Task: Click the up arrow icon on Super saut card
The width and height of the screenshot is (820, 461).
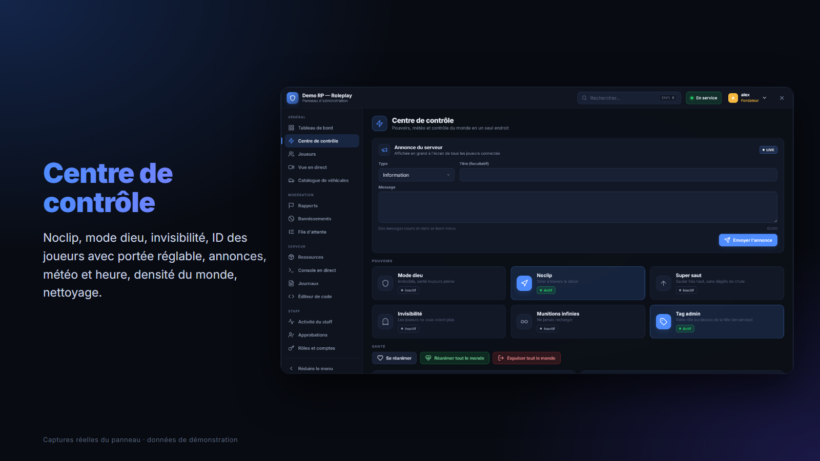Action: click(663, 283)
